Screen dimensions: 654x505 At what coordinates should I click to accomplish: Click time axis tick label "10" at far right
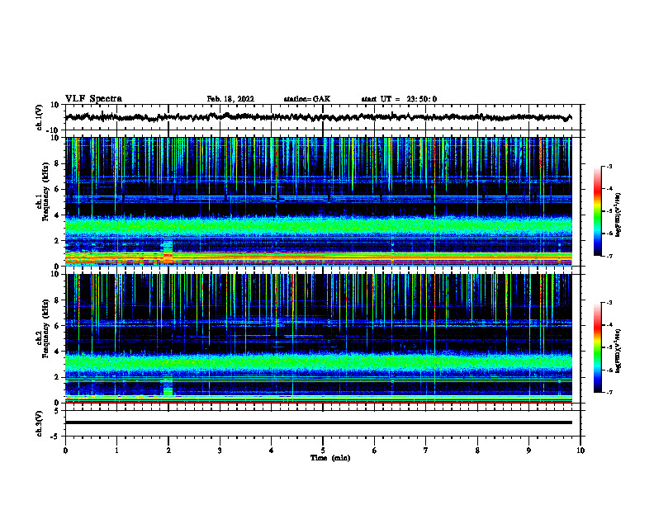(x=581, y=451)
